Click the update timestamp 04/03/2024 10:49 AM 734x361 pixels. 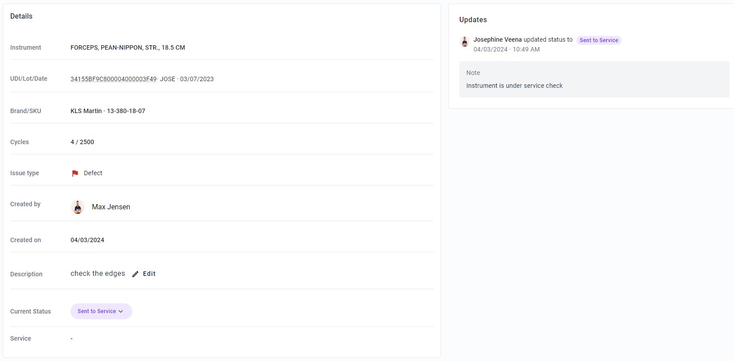[507, 49]
